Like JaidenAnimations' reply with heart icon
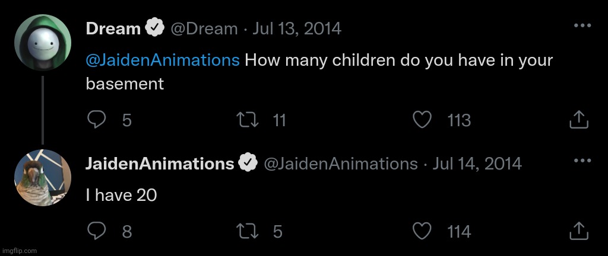Image resolution: width=608 pixels, height=256 pixels. [x=422, y=231]
